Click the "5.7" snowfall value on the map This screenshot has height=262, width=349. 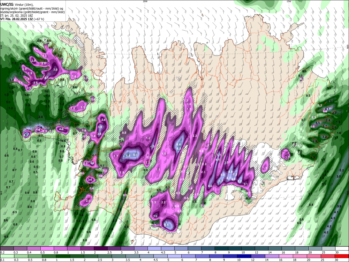click(x=221, y=181)
